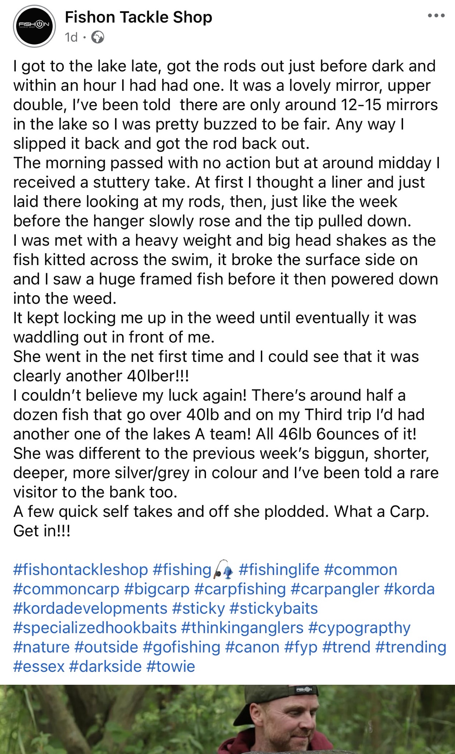Open the #carpangler hashtag

335,589
